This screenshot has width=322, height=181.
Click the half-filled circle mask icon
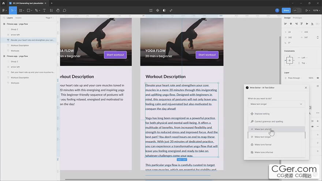(164, 10)
